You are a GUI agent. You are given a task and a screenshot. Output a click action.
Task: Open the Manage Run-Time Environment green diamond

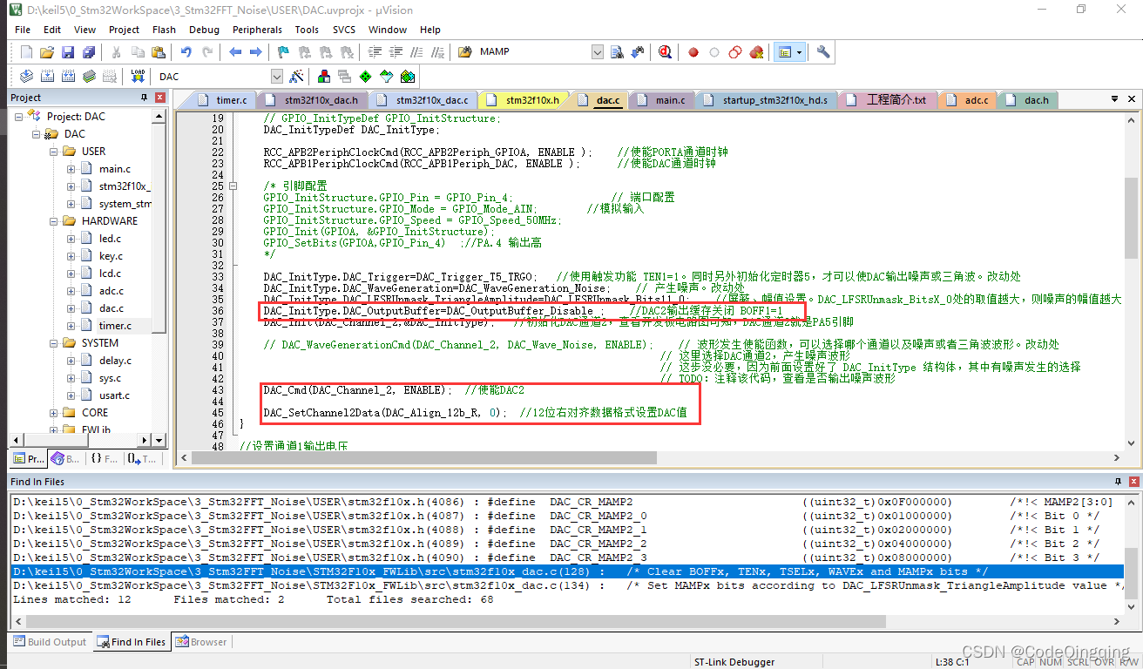point(365,77)
